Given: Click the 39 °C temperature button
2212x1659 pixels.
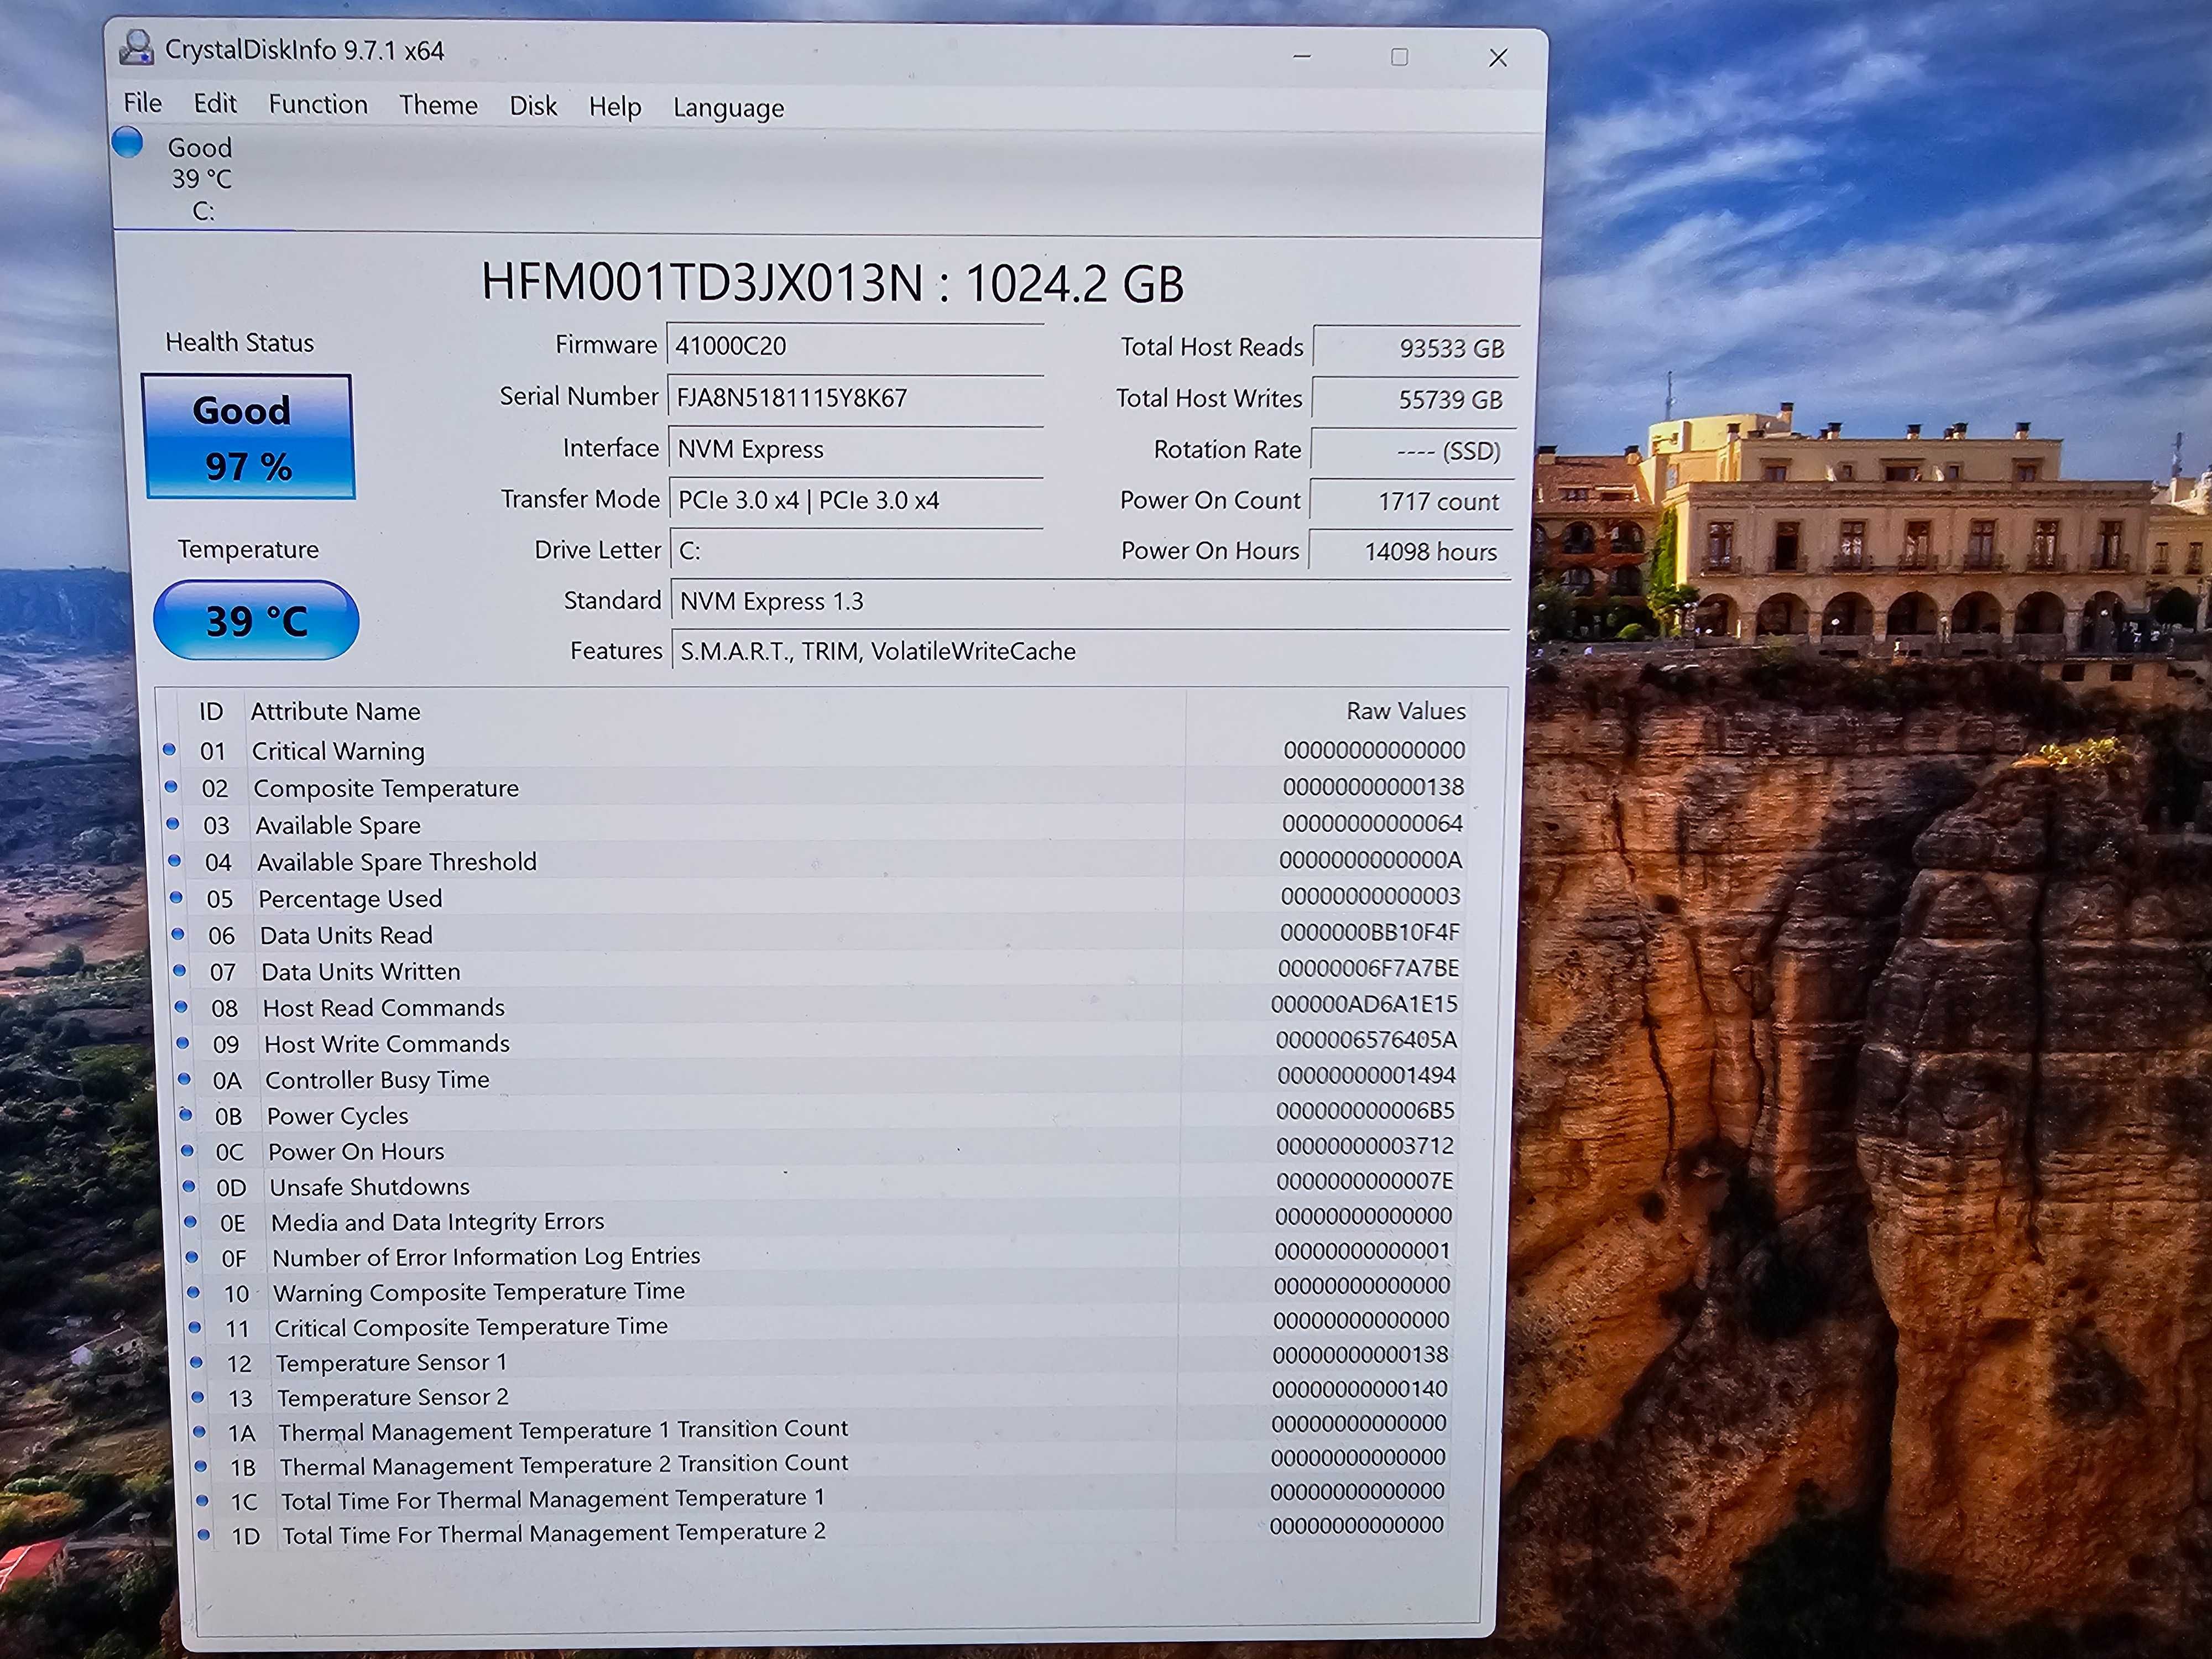Looking at the screenshot, I should [256, 620].
